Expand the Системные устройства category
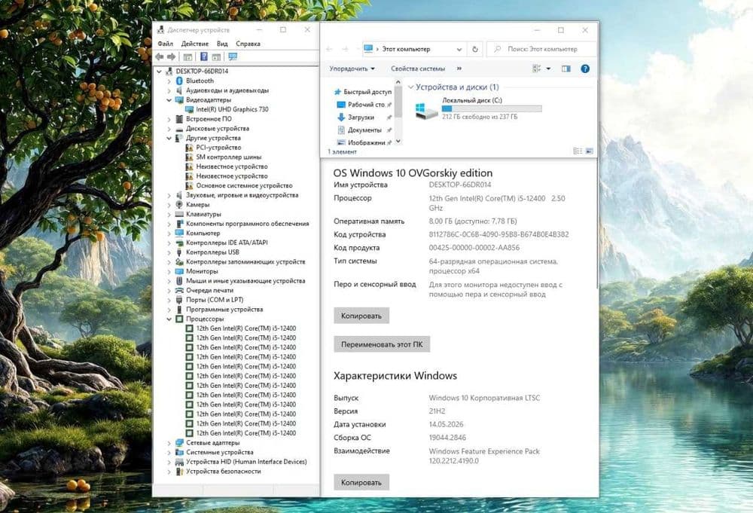 (169, 452)
